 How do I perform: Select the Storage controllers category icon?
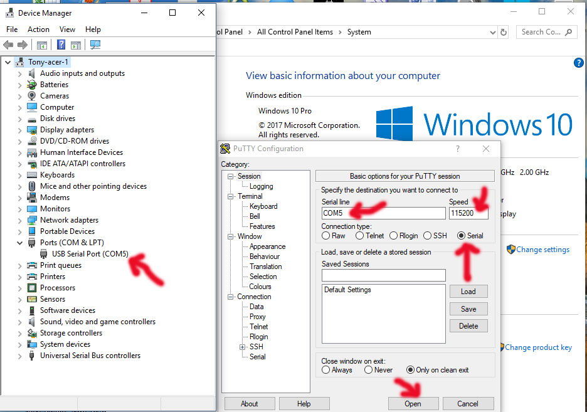[32, 332]
